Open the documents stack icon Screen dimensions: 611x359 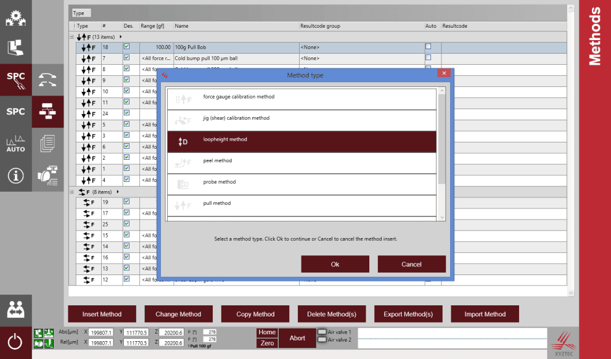click(47, 144)
